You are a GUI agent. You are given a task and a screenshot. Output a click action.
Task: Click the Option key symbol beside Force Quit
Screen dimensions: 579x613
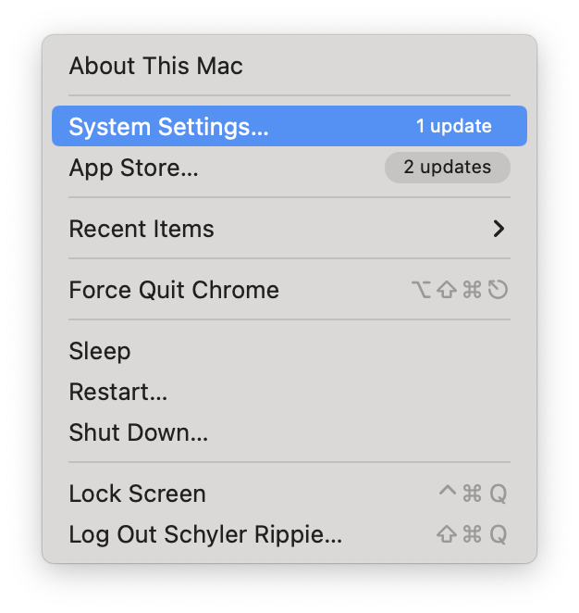(x=422, y=291)
